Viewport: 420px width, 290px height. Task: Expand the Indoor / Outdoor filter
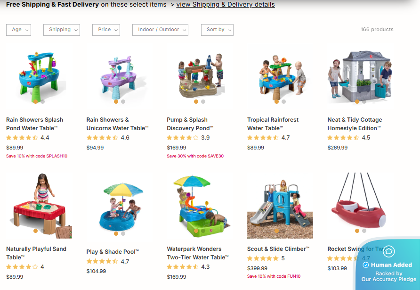pos(160,30)
